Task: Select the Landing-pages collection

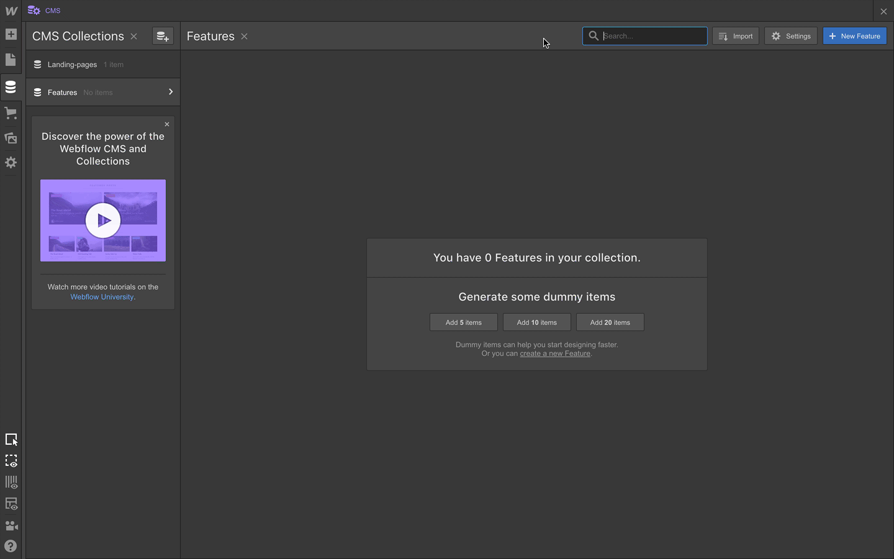Action: 103,65
